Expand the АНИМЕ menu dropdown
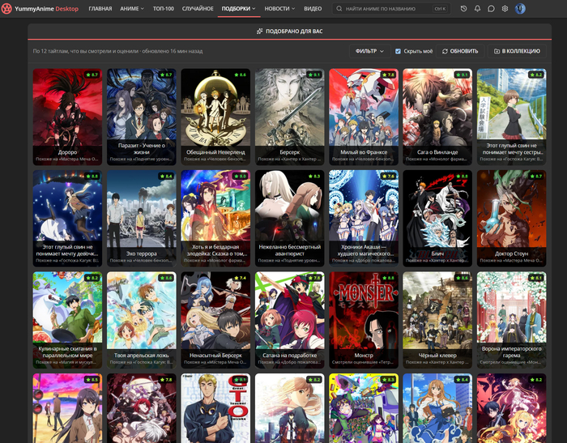This screenshot has width=567, height=443. point(132,9)
